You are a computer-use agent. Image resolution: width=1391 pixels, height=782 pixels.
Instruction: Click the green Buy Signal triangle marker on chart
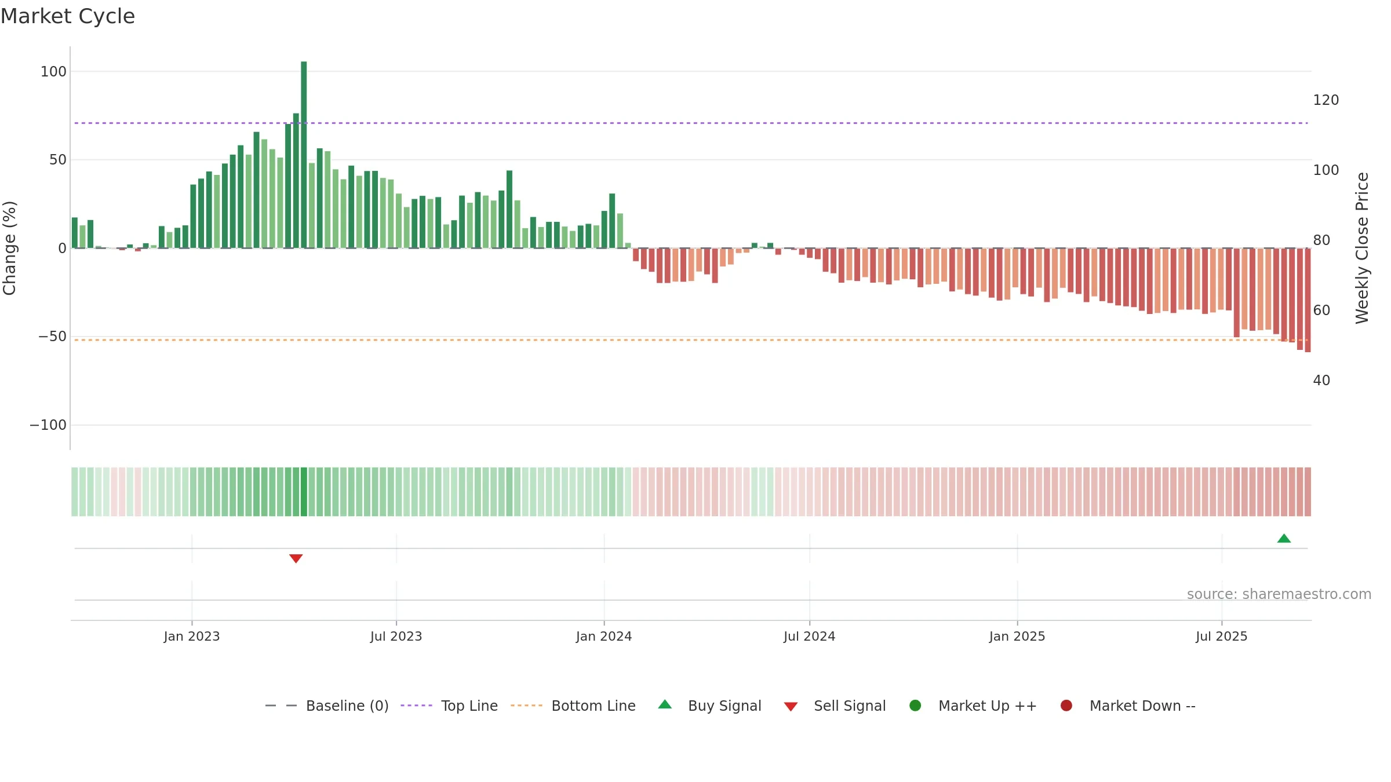(x=1284, y=538)
